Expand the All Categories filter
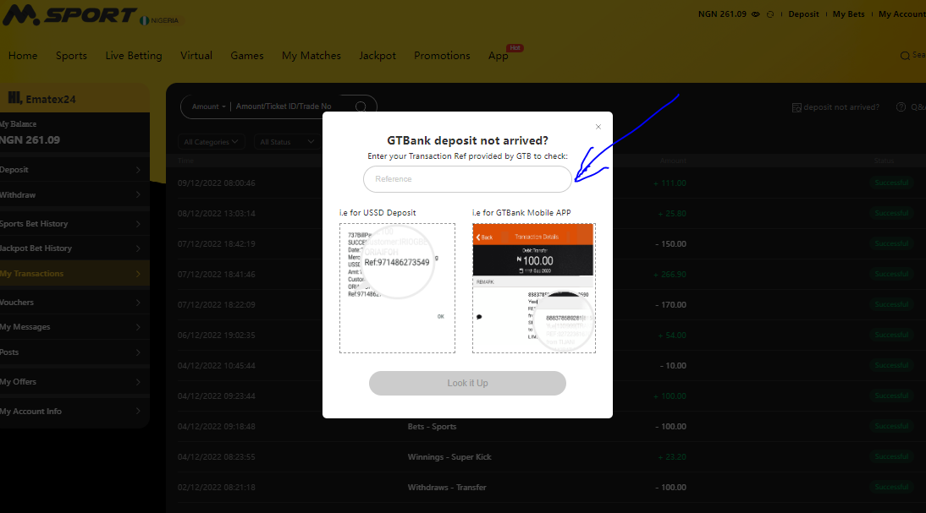 pyautogui.click(x=212, y=142)
